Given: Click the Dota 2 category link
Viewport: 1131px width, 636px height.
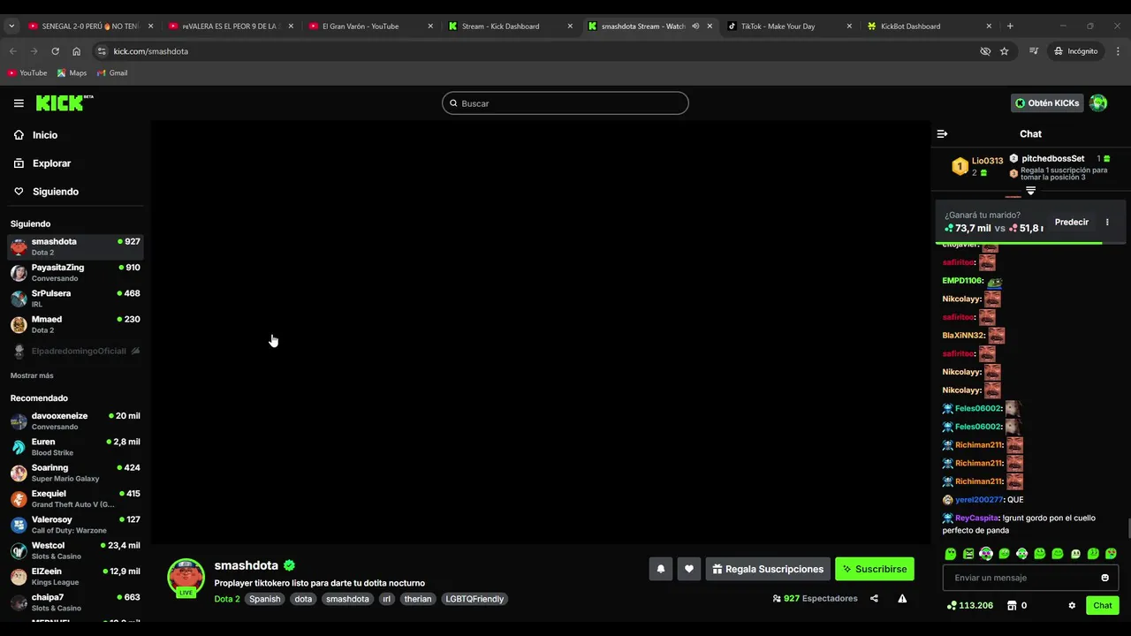Looking at the screenshot, I should (x=227, y=599).
